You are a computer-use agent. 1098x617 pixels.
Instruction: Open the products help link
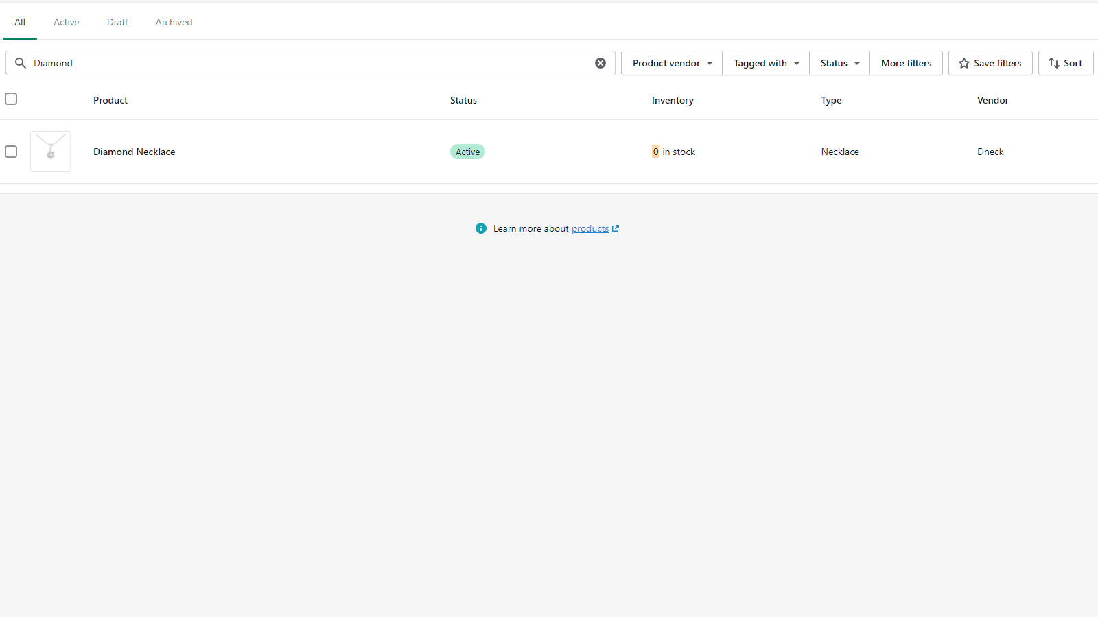[x=590, y=228]
